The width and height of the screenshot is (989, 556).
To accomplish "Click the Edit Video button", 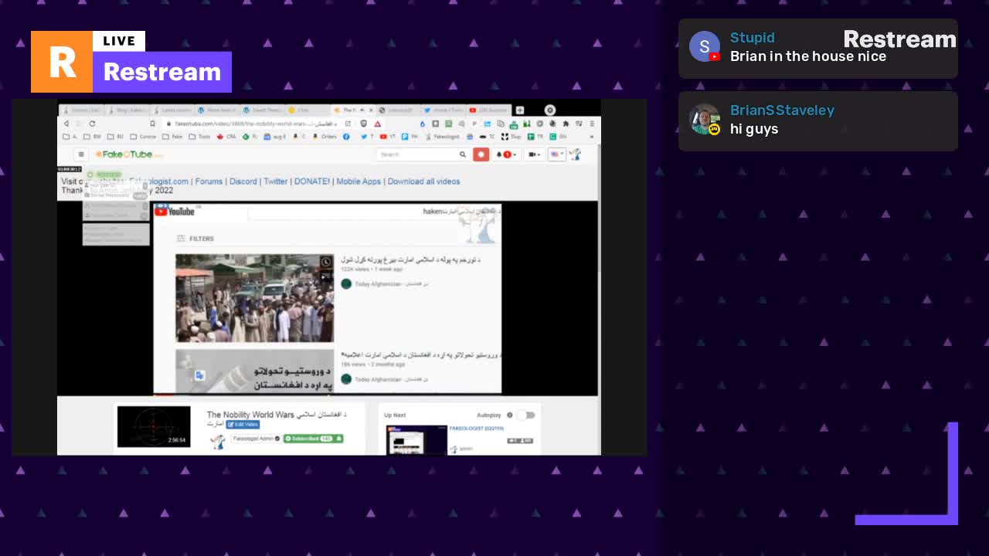I will 243,424.
